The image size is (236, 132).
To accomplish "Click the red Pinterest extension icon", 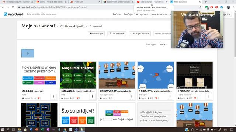I will [x=216, y=7].
